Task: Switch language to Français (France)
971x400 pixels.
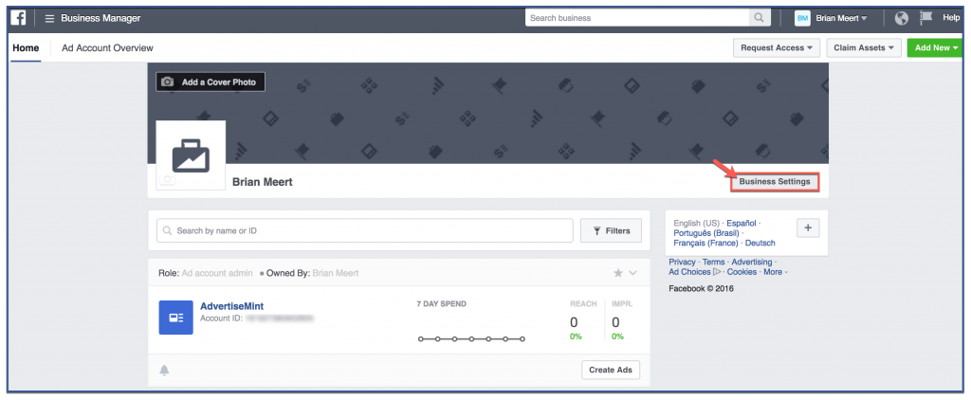Action: point(705,243)
